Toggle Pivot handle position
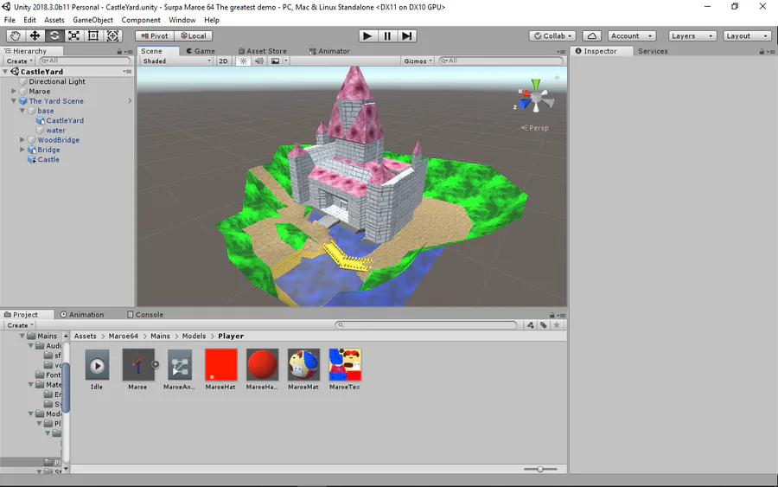The height and width of the screenshot is (487, 778). pos(155,35)
